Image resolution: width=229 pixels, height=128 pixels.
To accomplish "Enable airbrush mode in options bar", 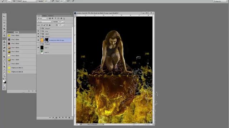I will [68, 1].
